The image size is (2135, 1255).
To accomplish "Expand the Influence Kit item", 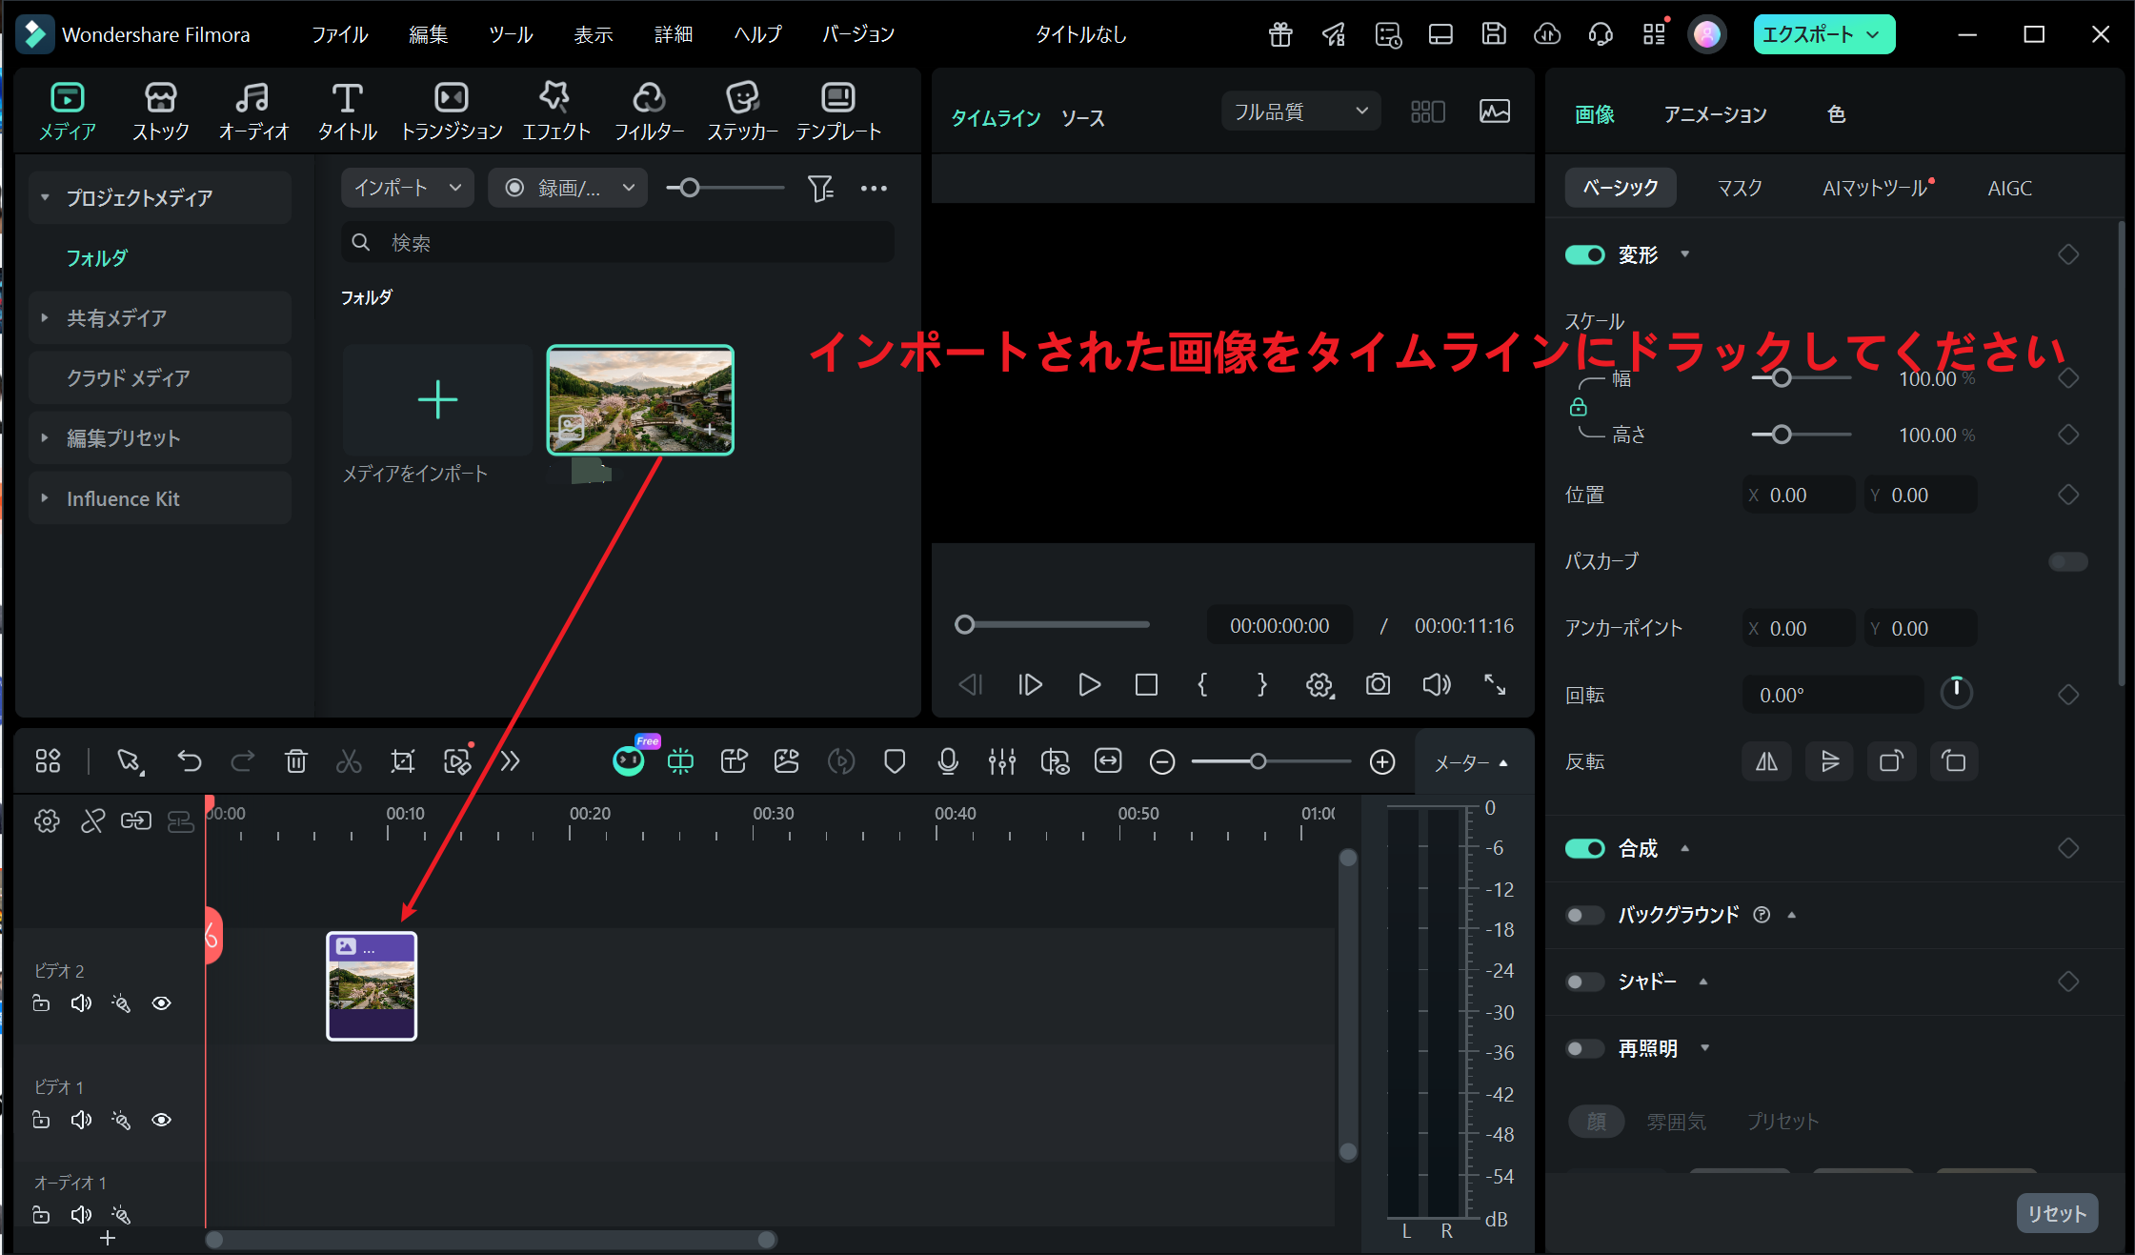I will pyautogui.click(x=45, y=497).
